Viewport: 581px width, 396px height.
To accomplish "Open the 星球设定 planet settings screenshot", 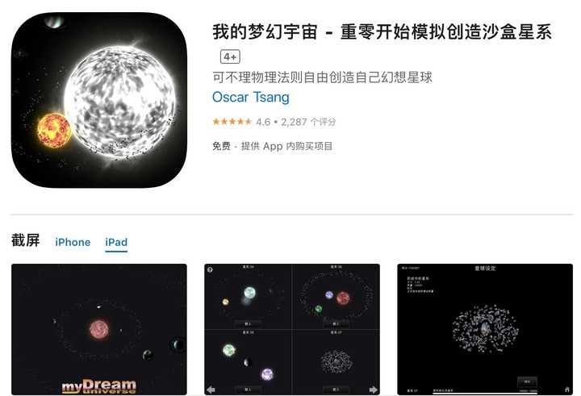I will [485, 329].
